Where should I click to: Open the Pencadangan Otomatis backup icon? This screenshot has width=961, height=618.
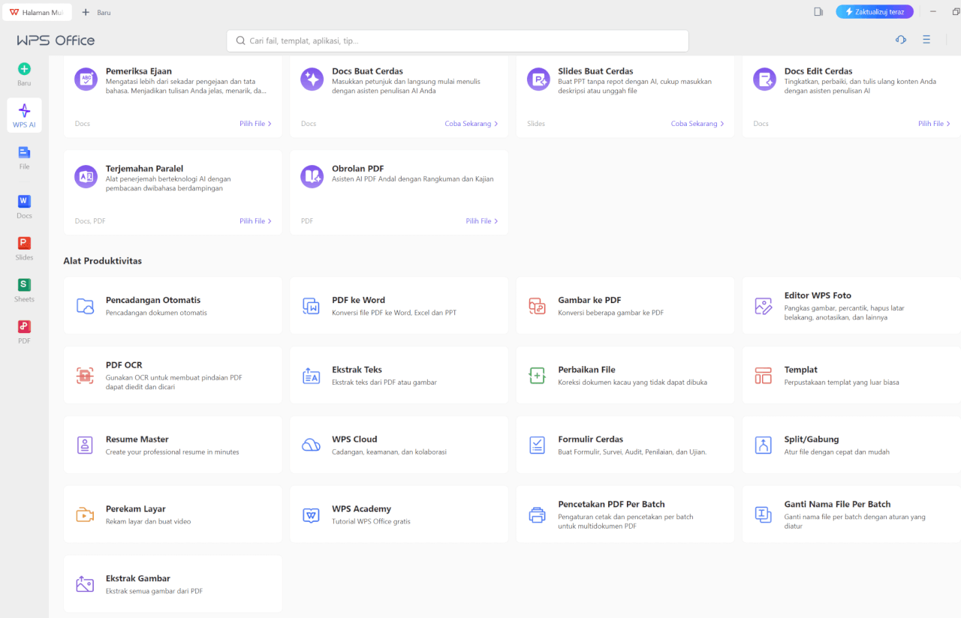point(86,305)
